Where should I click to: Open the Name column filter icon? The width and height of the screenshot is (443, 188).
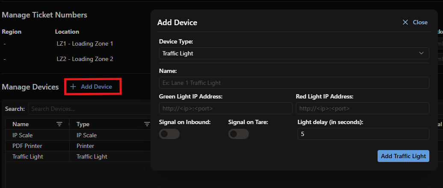point(59,124)
